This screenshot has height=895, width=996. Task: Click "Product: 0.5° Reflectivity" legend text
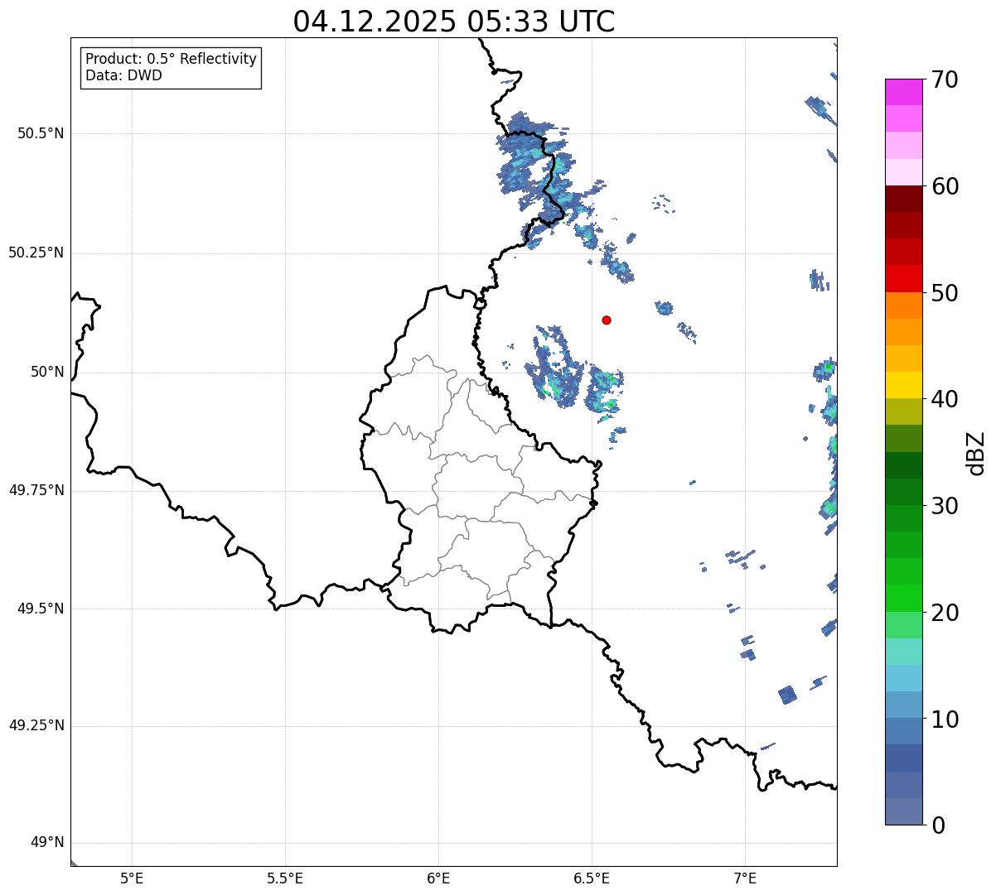(172, 60)
